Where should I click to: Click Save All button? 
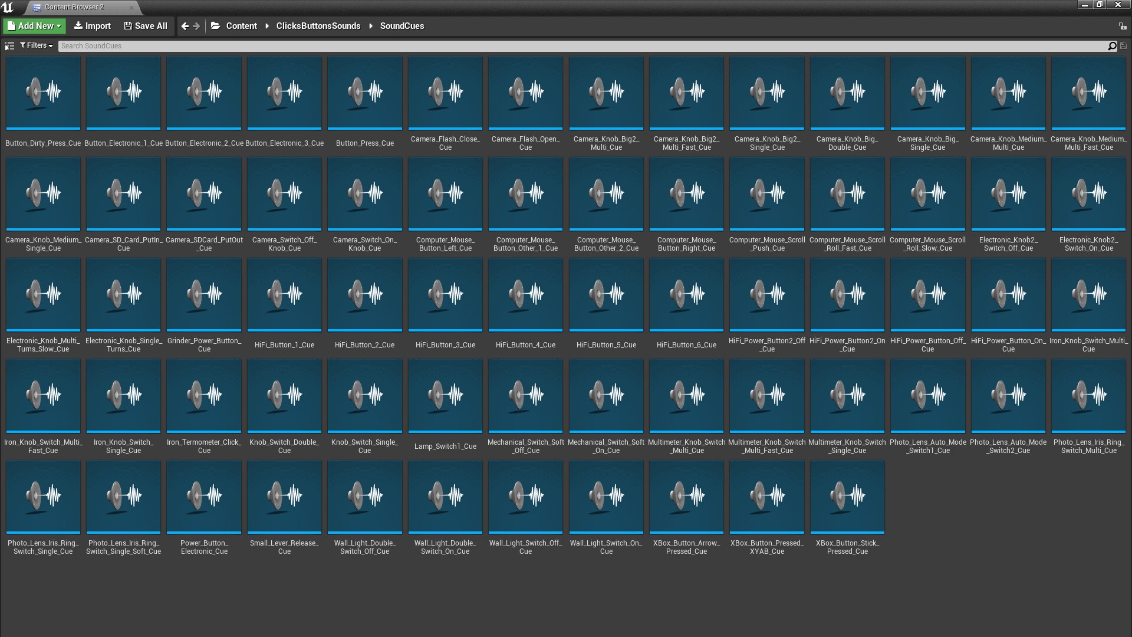[x=145, y=26]
